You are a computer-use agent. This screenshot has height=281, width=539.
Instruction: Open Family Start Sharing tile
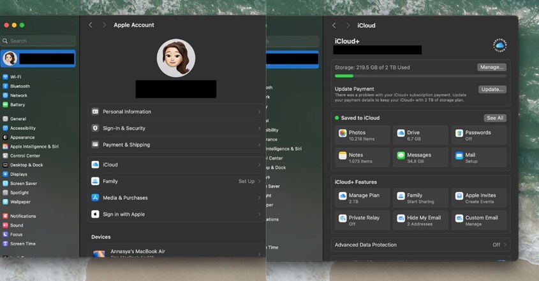point(420,198)
